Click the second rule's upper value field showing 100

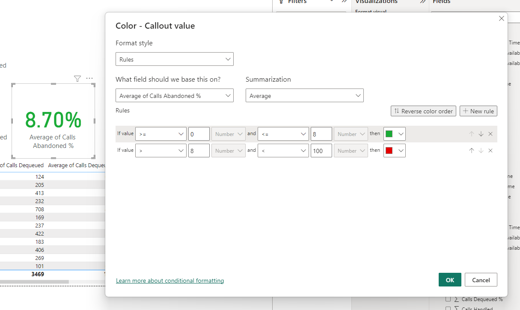coord(321,151)
